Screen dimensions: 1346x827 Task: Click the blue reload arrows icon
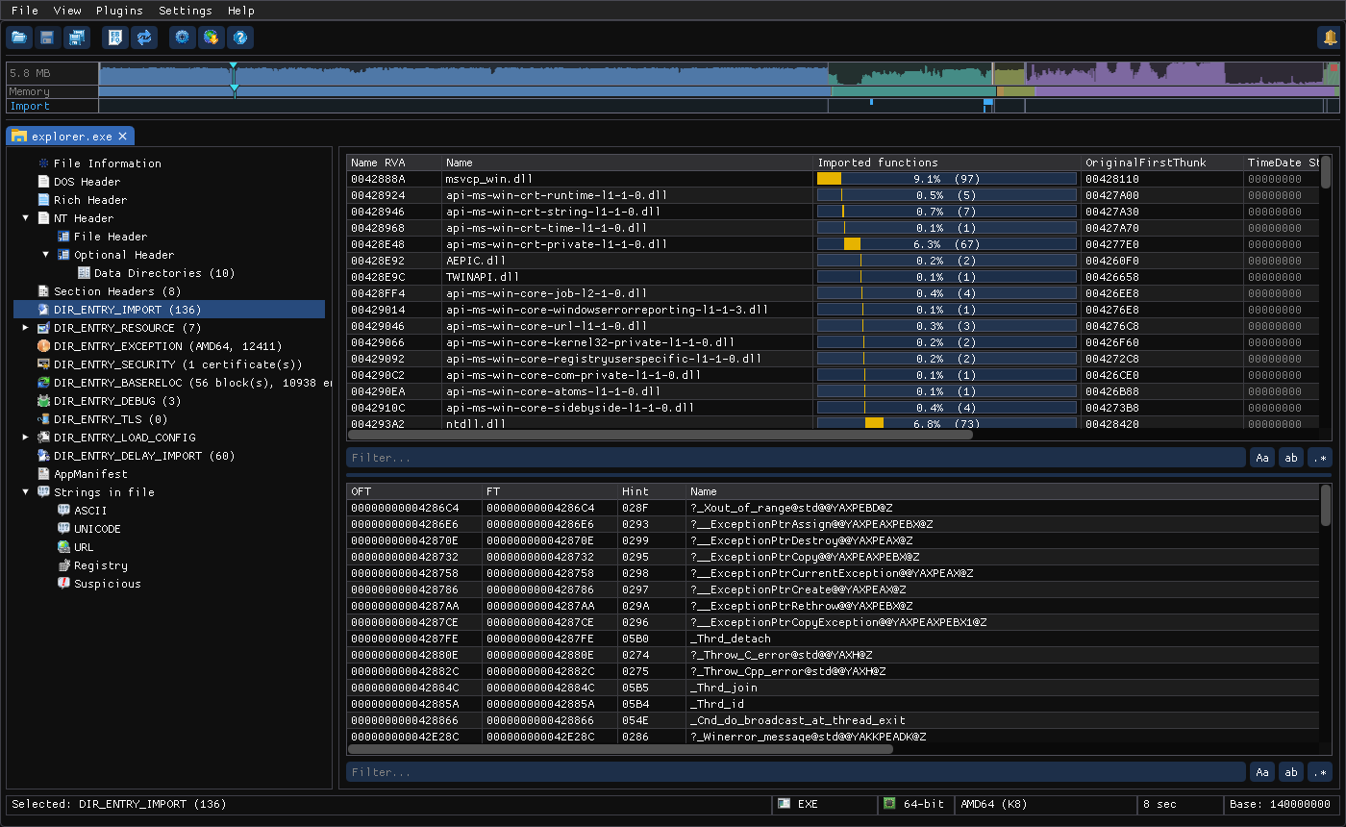(x=144, y=38)
